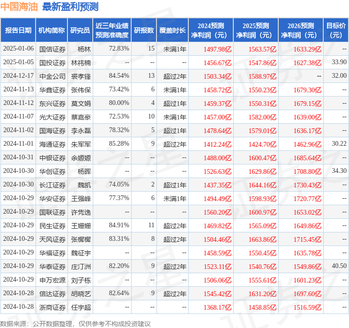Click the 2024 profit value 1368.17亿
349x328 pixels.
tap(218, 307)
